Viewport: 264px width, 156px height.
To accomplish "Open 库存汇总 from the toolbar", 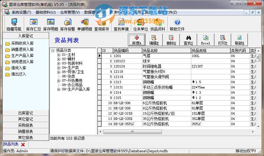I will (x=33, y=24).
